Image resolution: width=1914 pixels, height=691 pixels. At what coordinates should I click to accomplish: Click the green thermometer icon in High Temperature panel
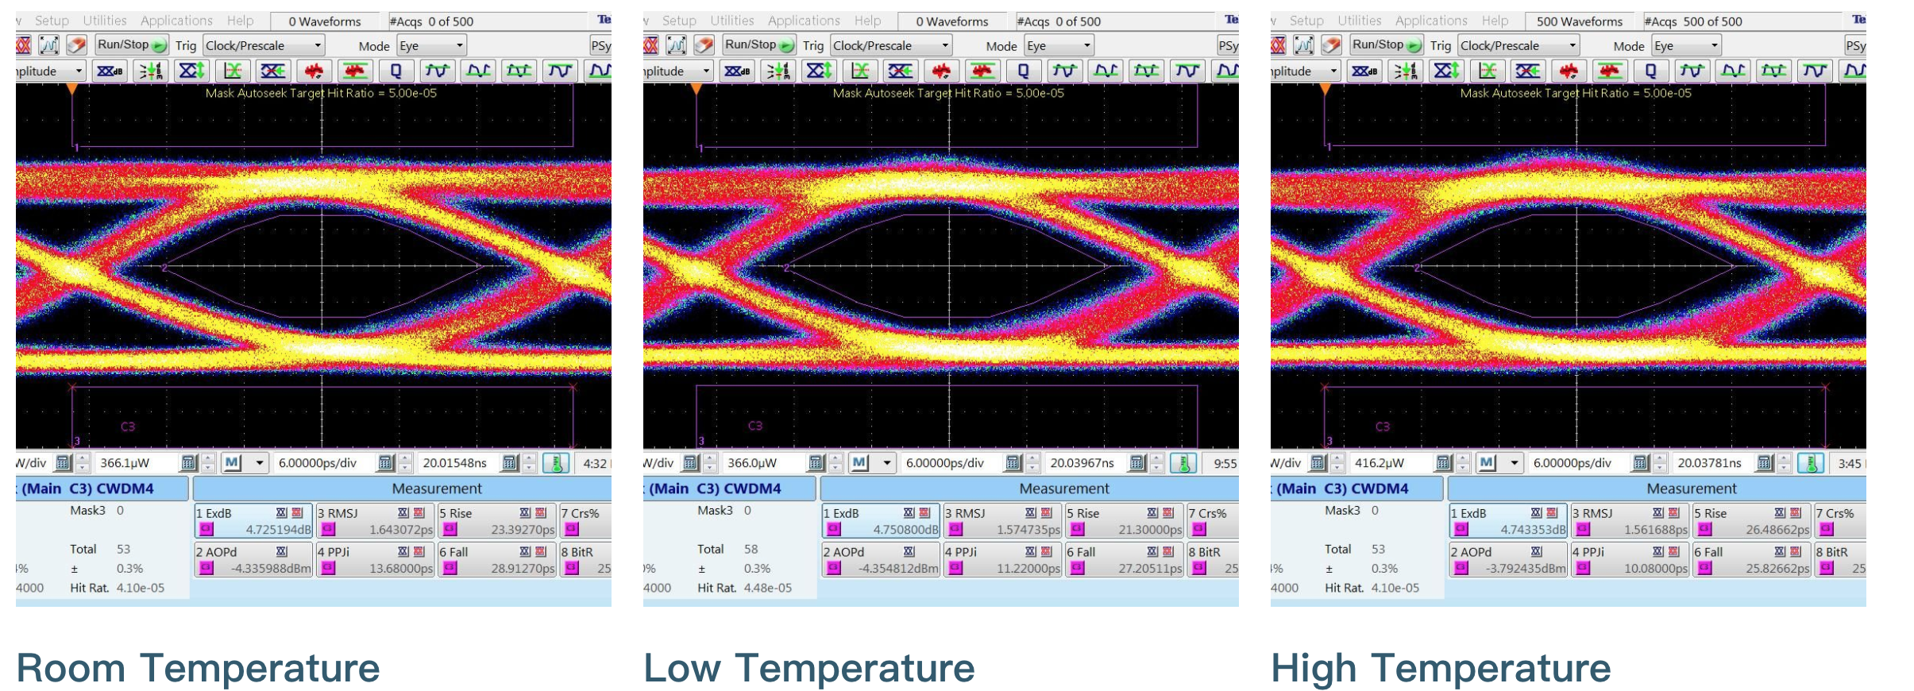pos(1811,463)
